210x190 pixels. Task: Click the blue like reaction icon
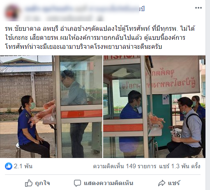tap(9, 166)
